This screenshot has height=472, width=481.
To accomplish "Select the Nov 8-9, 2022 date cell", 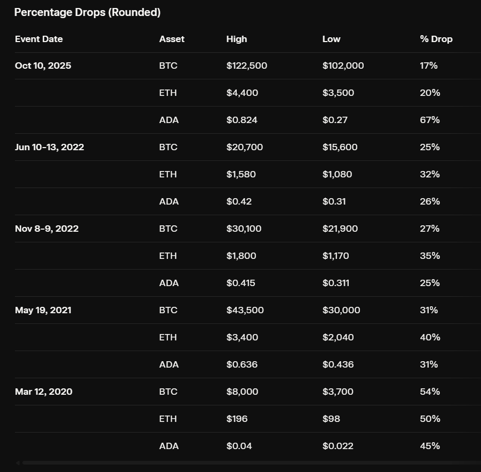I will pos(46,229).
